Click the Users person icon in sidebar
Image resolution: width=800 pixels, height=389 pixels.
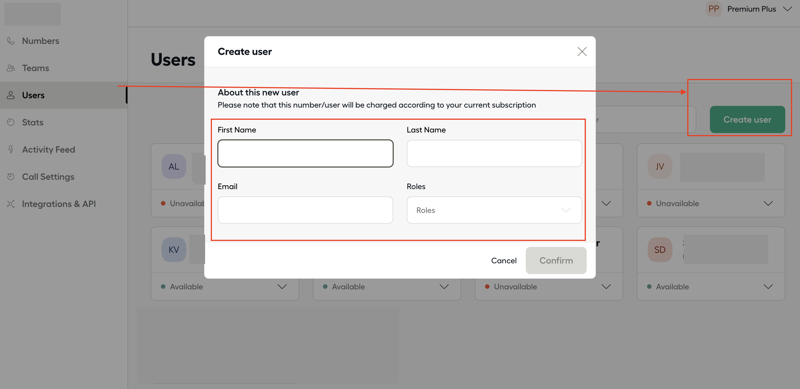click(x=10, y=95)
